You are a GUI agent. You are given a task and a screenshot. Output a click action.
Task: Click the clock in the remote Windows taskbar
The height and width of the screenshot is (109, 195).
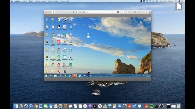148,76
